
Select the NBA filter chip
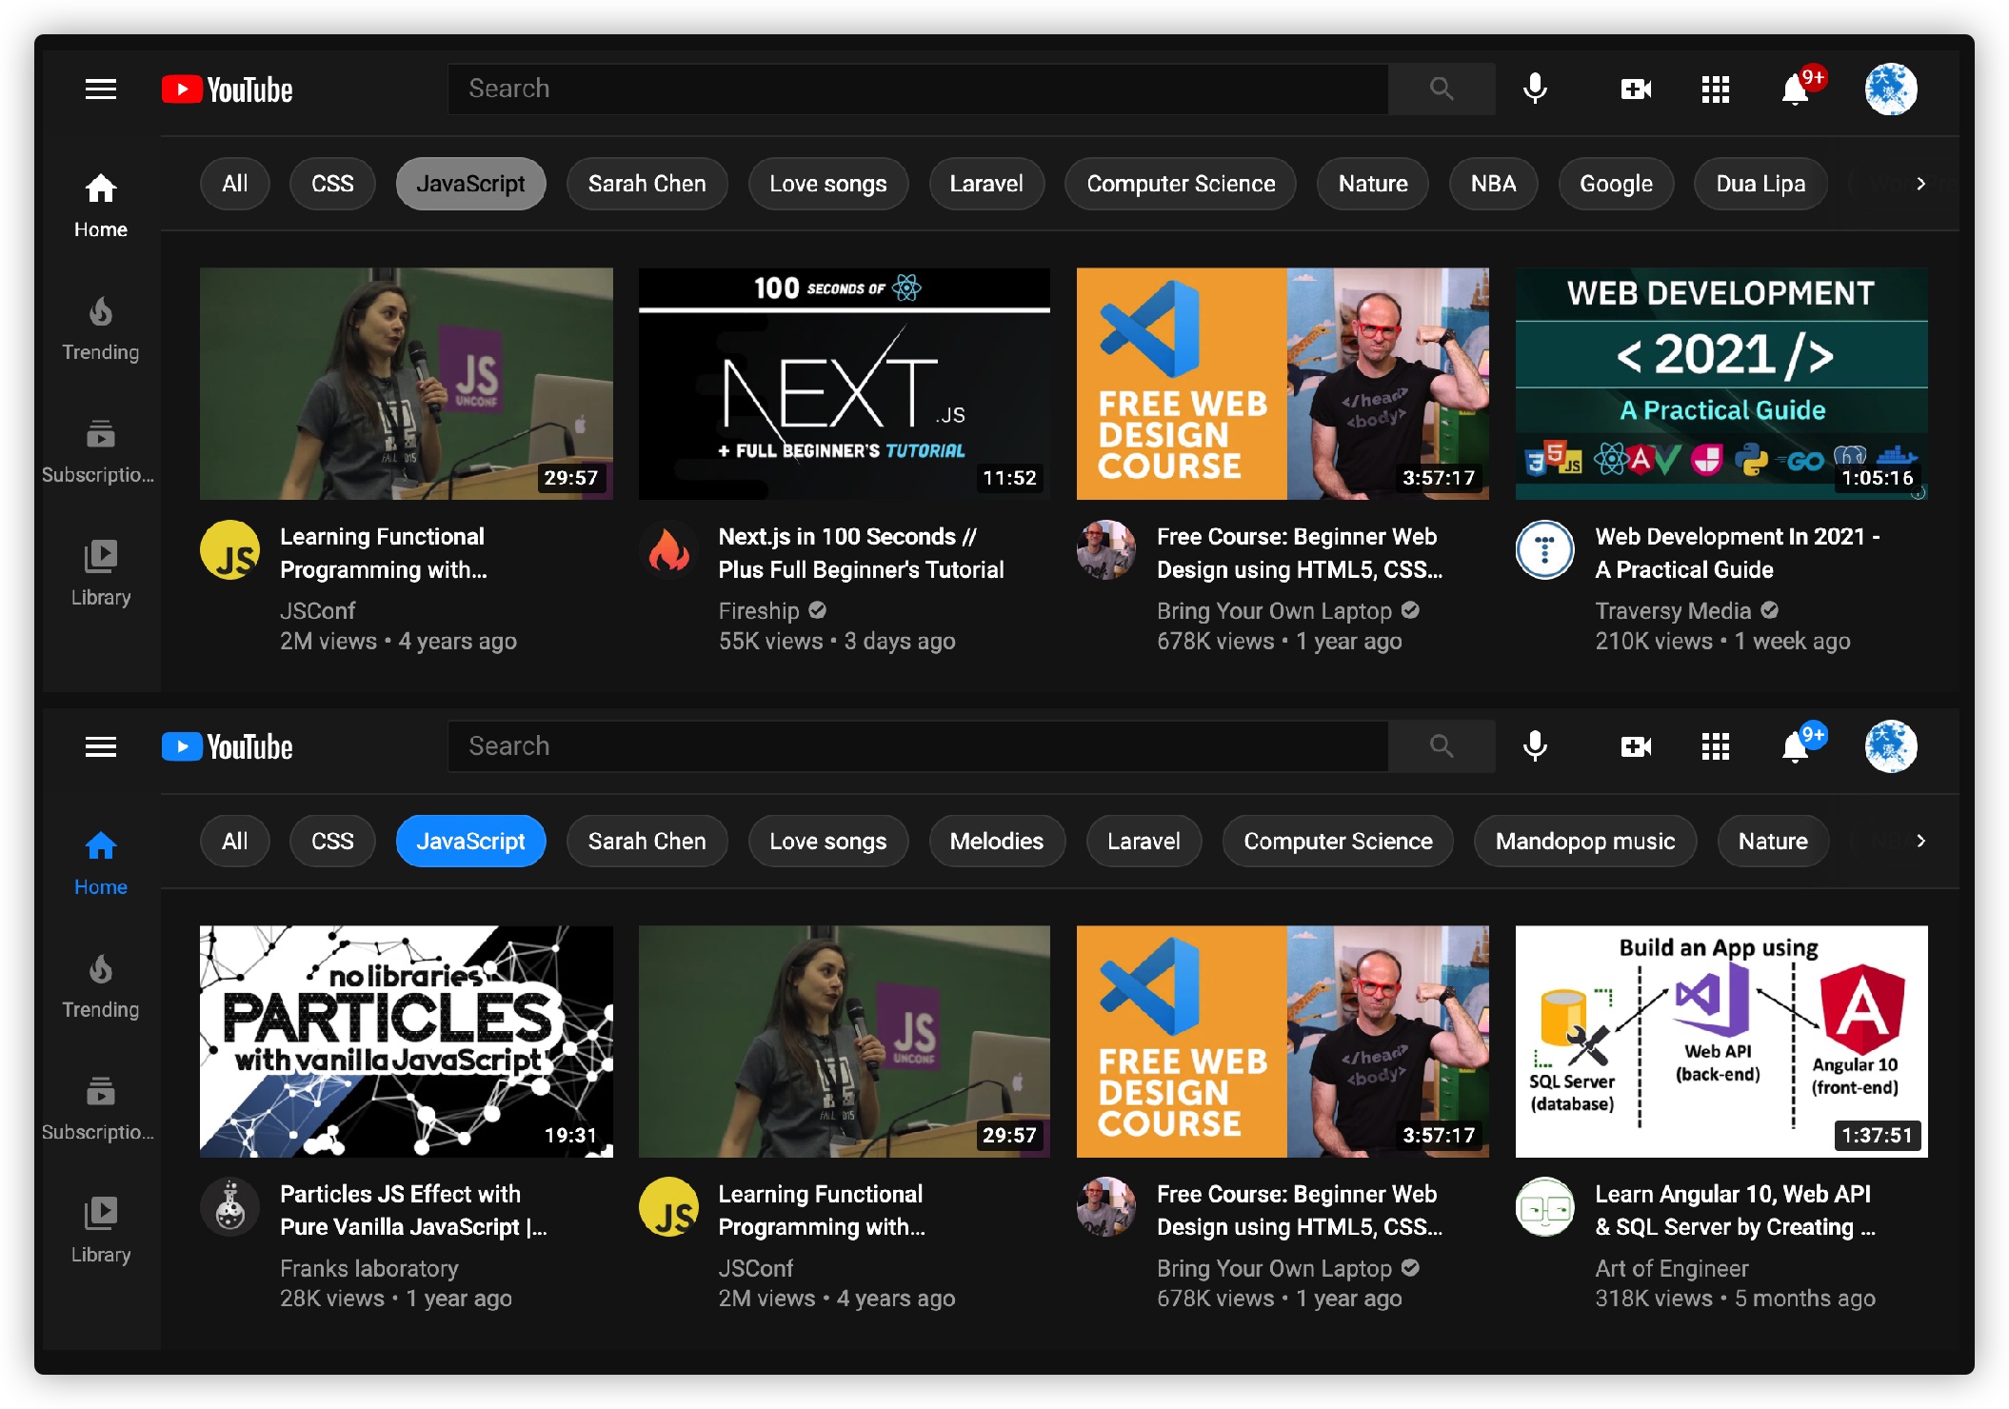tap(1493, 184)
